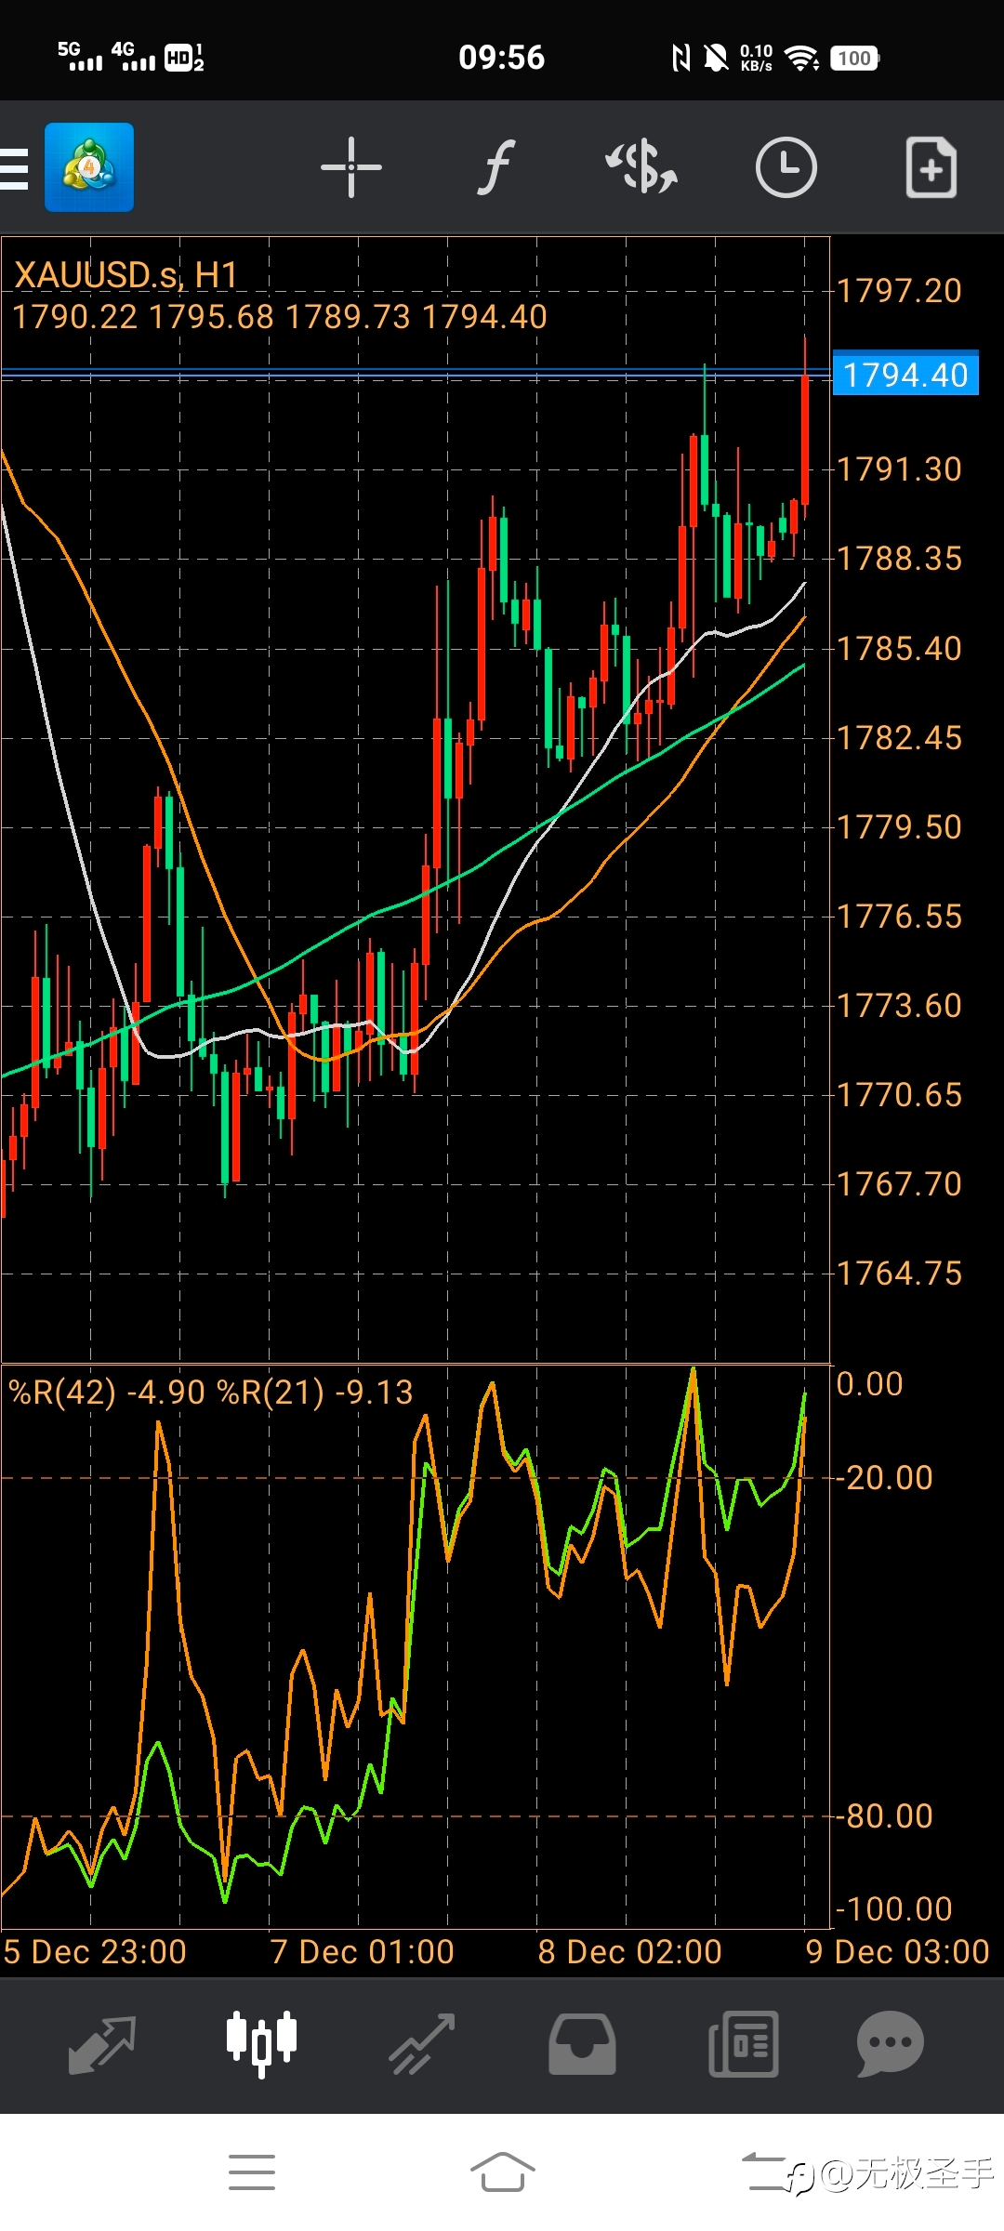Screen dimensions: 1004x2231
Task: Tap the battery indicator showing 100
Action: pos(854,58)
